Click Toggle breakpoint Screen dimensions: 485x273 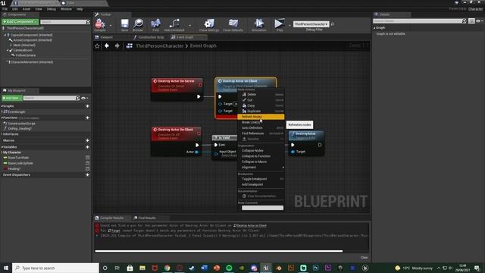point(261,179)
